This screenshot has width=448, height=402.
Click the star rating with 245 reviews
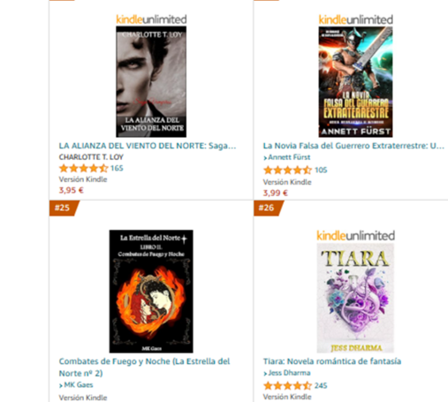tap(287, 385)
